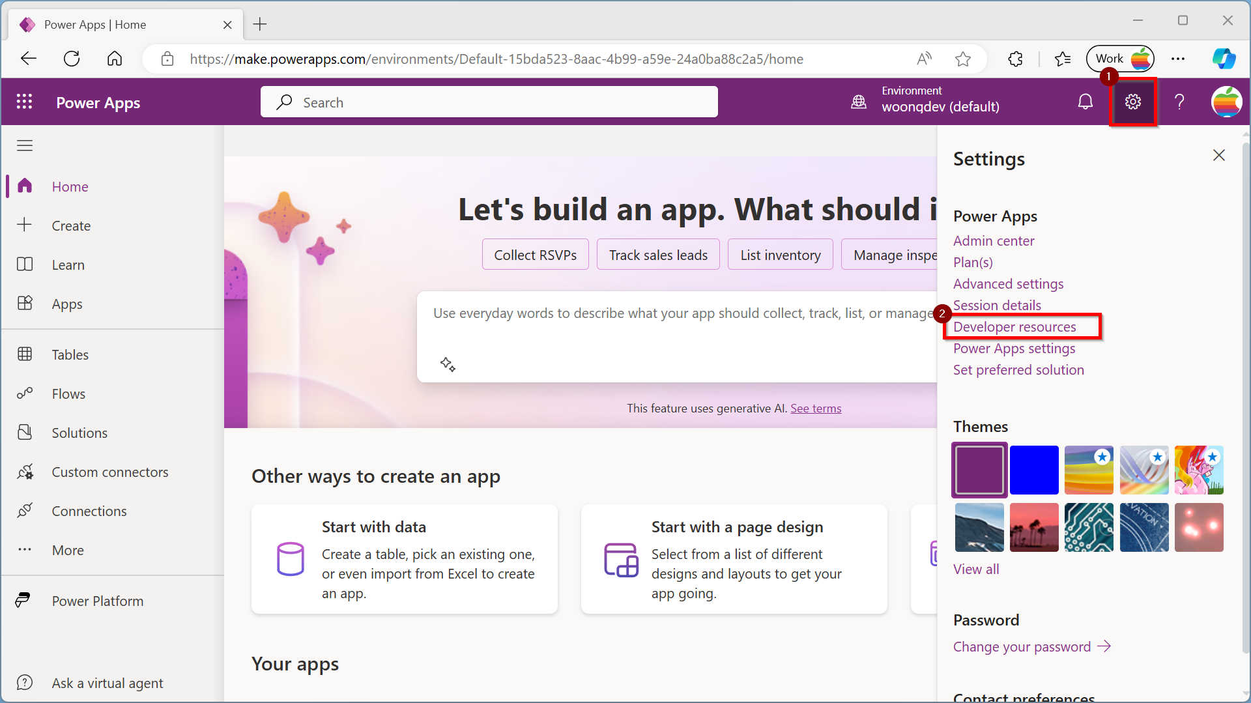Open the Help question mark icon
The width and height of the screenshot is (1251, 703).
click(1179, 102)
